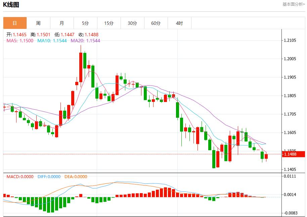Screen dimensions: 307x217
Task: Click the MA5 indicator label
Action: [20, 41]
